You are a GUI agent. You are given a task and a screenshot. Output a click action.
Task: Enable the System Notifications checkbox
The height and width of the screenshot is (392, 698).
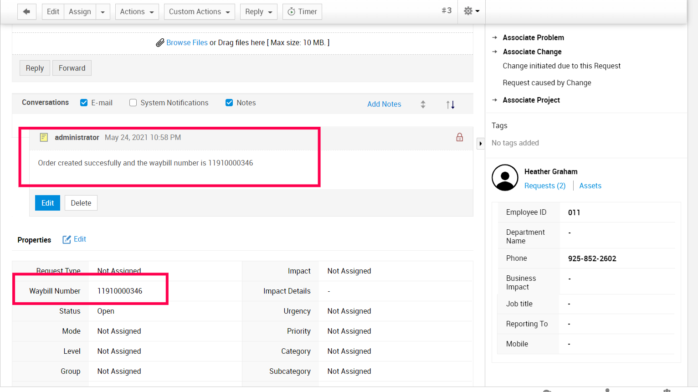(x=133, y=103)
